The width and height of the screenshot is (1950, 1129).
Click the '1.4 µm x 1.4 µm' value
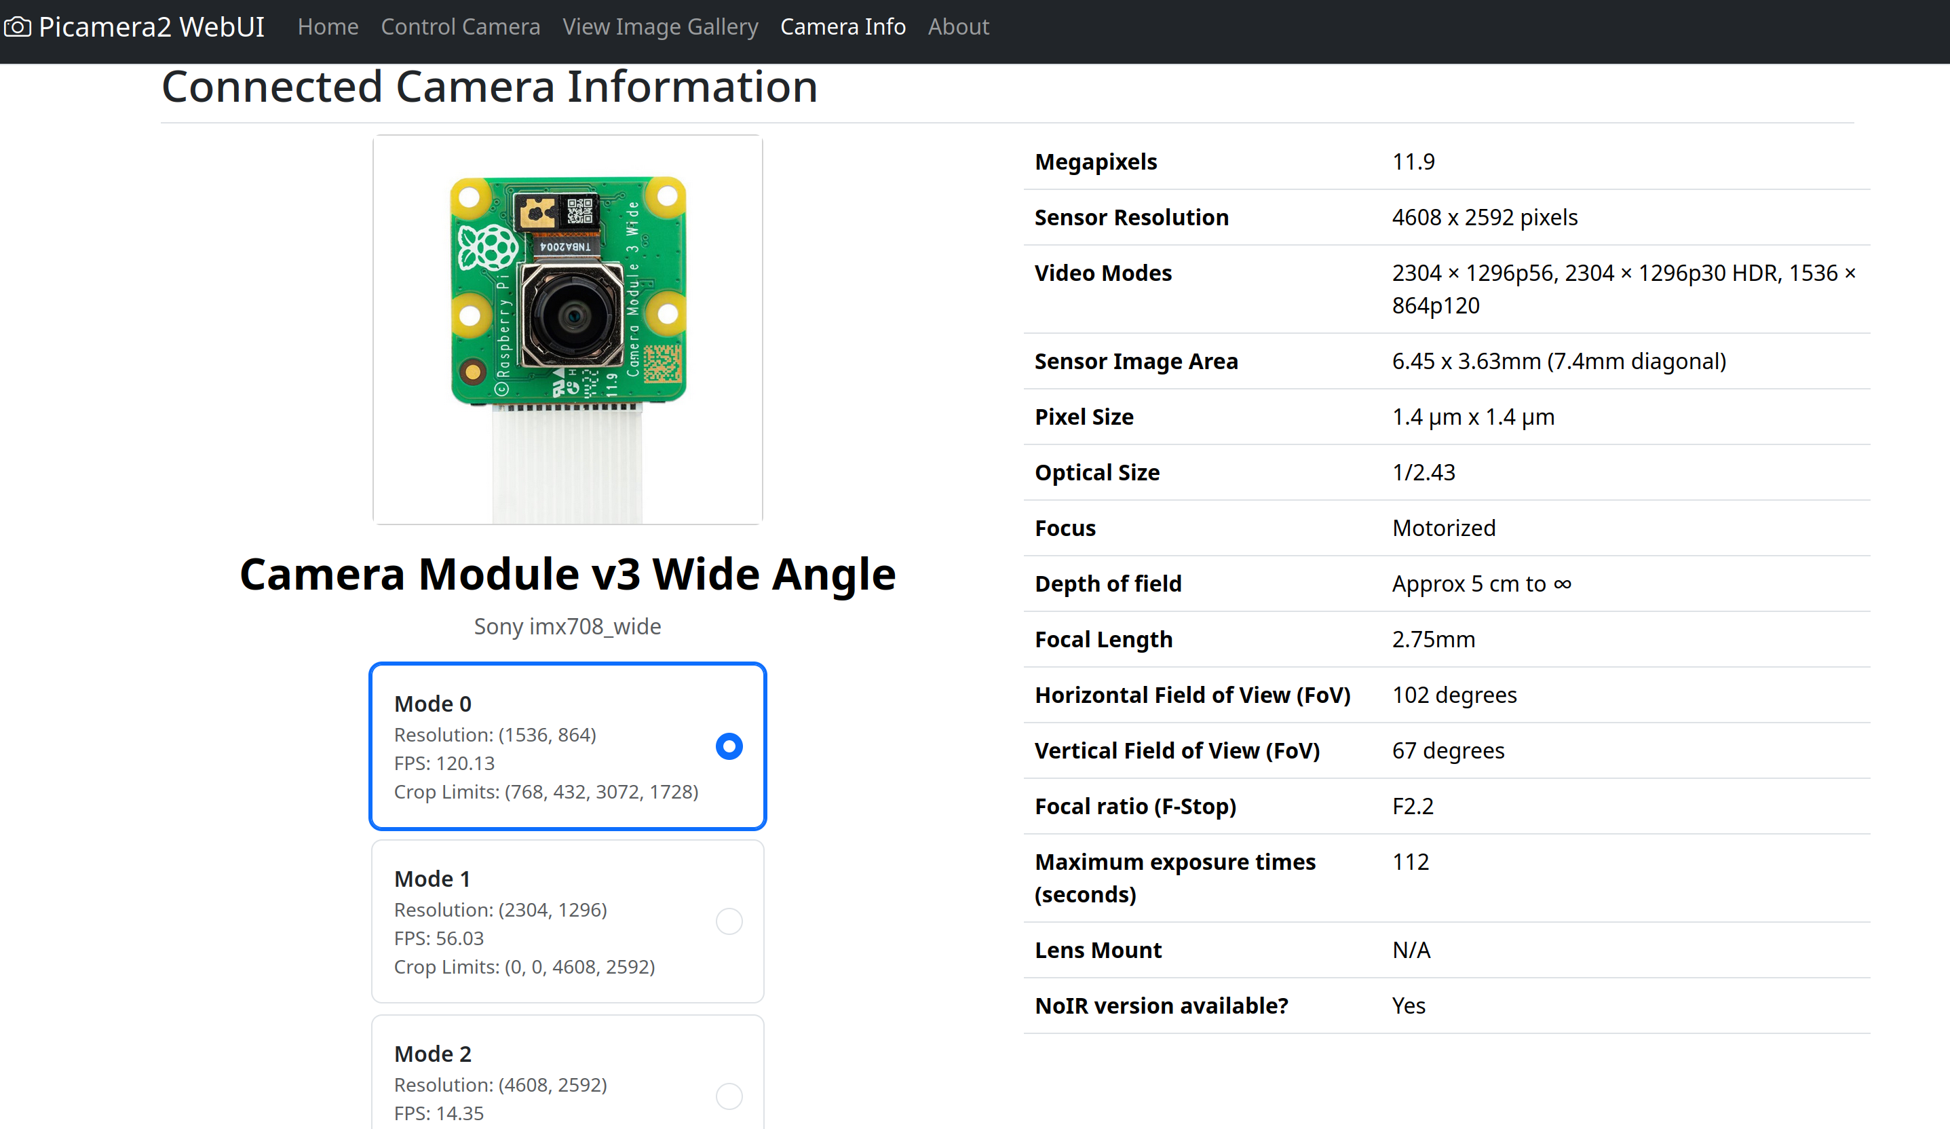click(1472, 417)
